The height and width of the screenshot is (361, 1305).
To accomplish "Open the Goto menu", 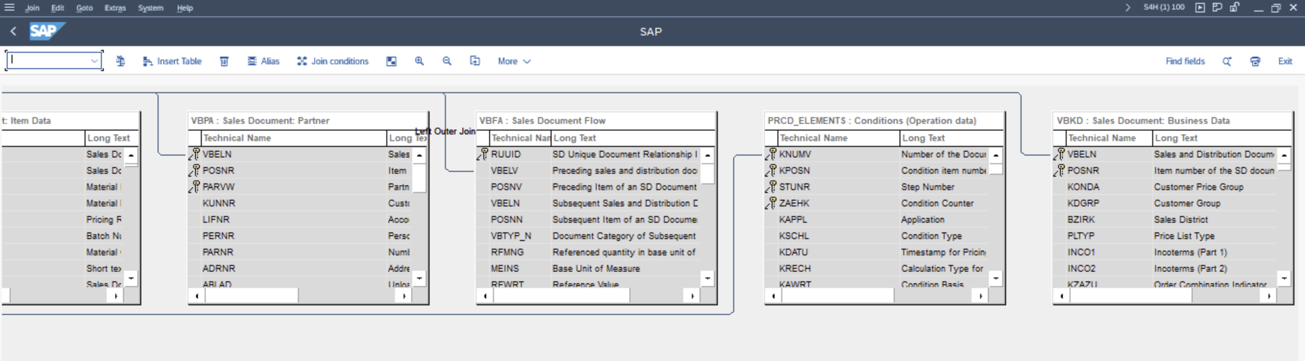I will point(84,8).
